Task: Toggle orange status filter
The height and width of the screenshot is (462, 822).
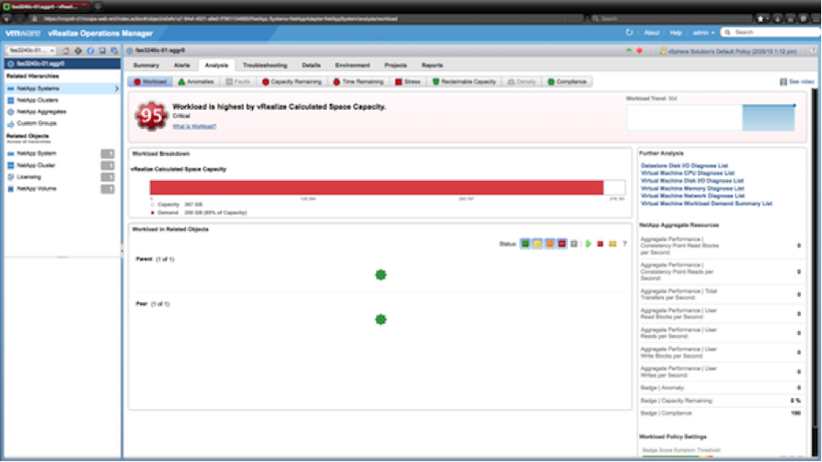Action: click(x=550, y=244)
